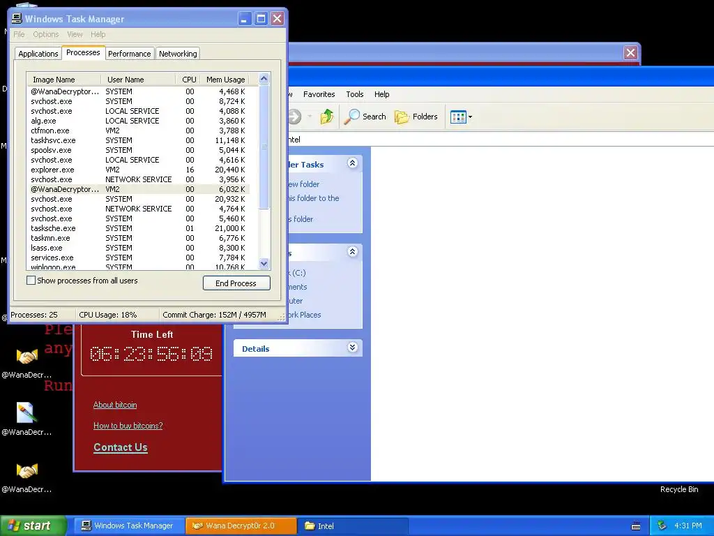Viewport: 714px width, 536px height.
Task: Open the View menu in Task Manager
Action: [75, 34]
